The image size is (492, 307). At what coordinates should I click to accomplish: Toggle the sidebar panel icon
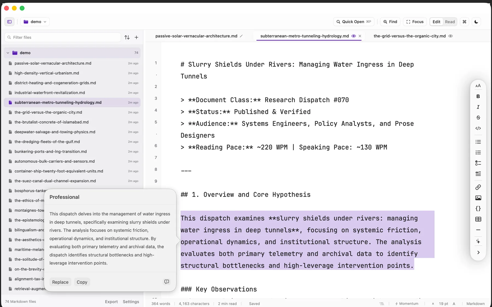pyautogui.click(x=9, y=22)
